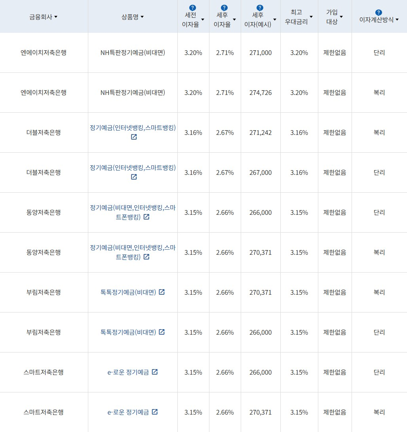Screen dimensions: 407x432
Task: Open help tooltip for 세후 이자(예시) column
Action: 259,7
